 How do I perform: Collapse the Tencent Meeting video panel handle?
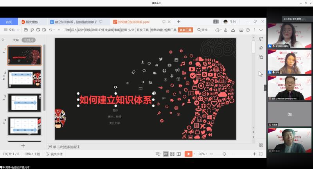tap(265, 88)
